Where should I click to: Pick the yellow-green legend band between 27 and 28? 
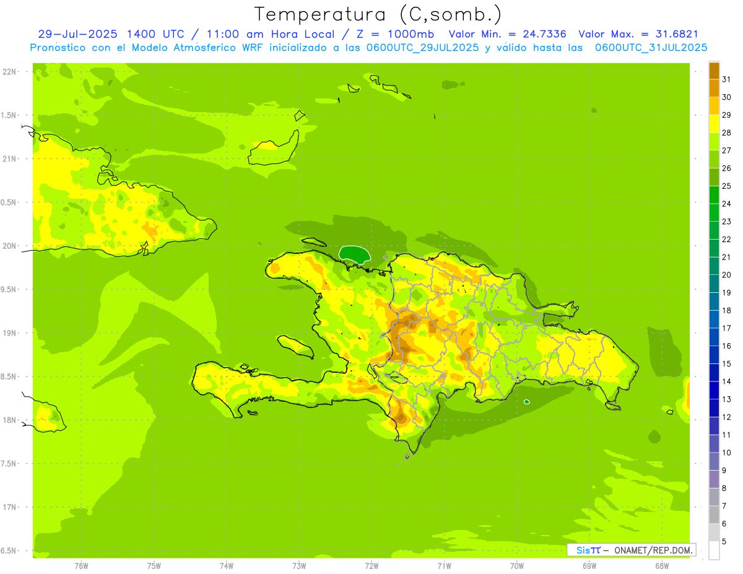click(714, 141)
